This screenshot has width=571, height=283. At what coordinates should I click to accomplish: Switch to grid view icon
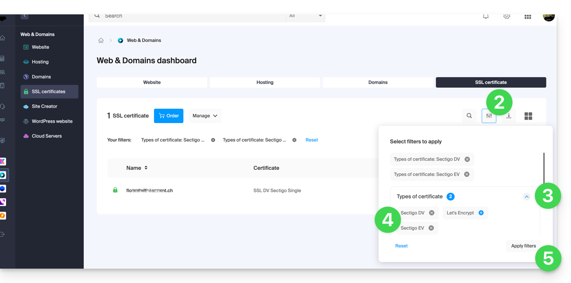pos(528,116)
